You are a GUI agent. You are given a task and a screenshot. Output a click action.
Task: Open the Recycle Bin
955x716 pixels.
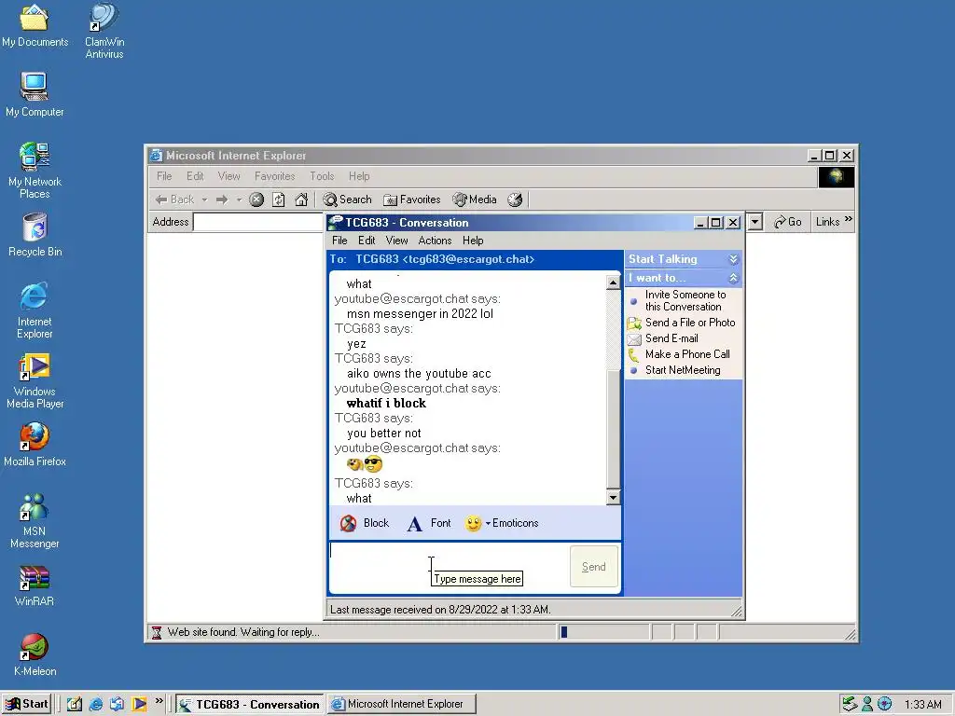[x=35, y=234]
